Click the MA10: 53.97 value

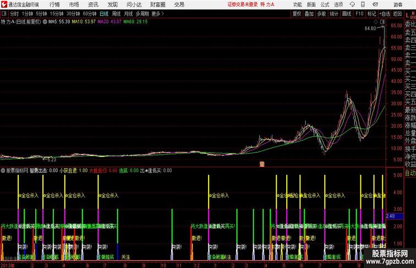[x=84, y=22]
